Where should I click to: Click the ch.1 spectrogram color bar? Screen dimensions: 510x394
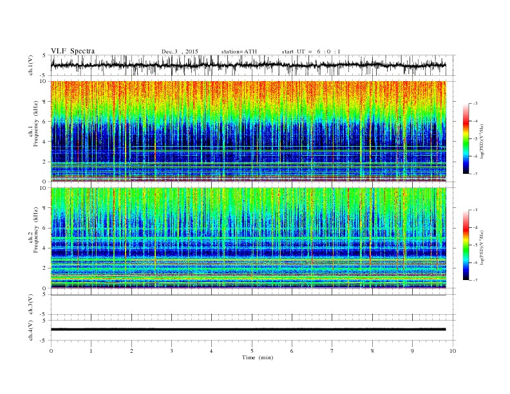466,139
